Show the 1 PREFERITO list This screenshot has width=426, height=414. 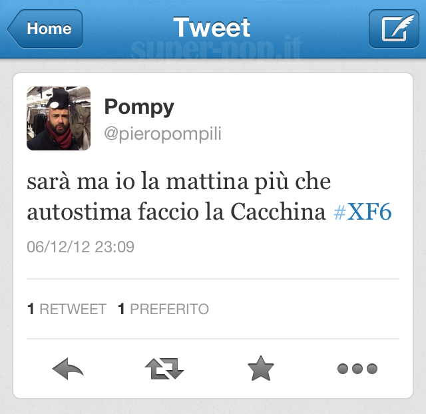pyautogui.click(x=163, y=309)
